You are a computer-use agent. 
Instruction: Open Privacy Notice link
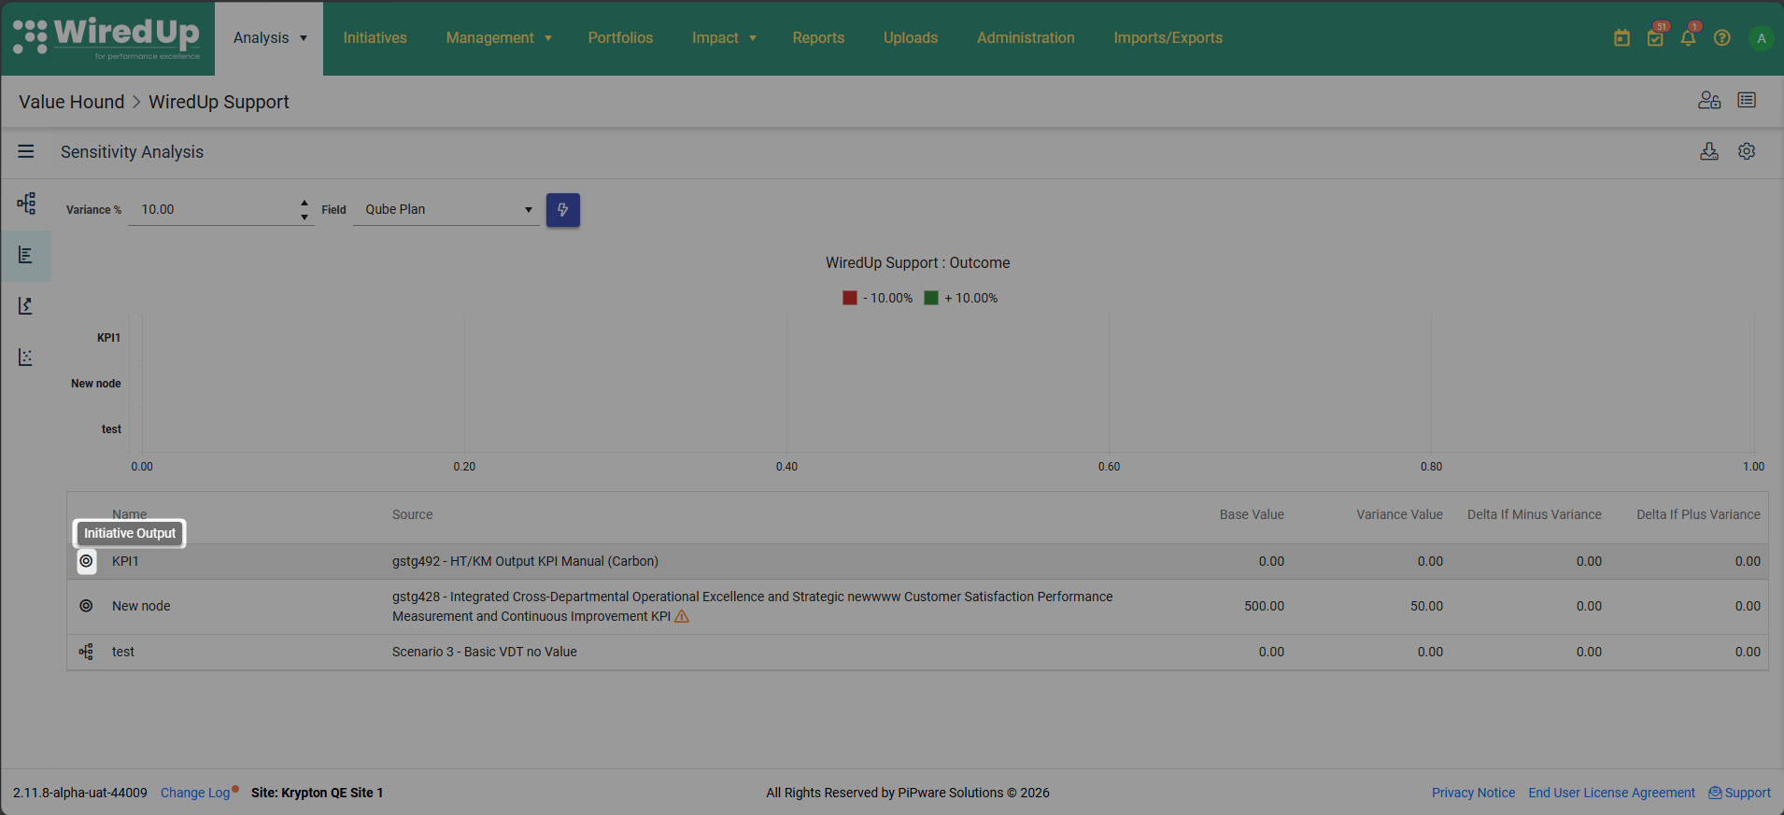(x=1473, y=793)
